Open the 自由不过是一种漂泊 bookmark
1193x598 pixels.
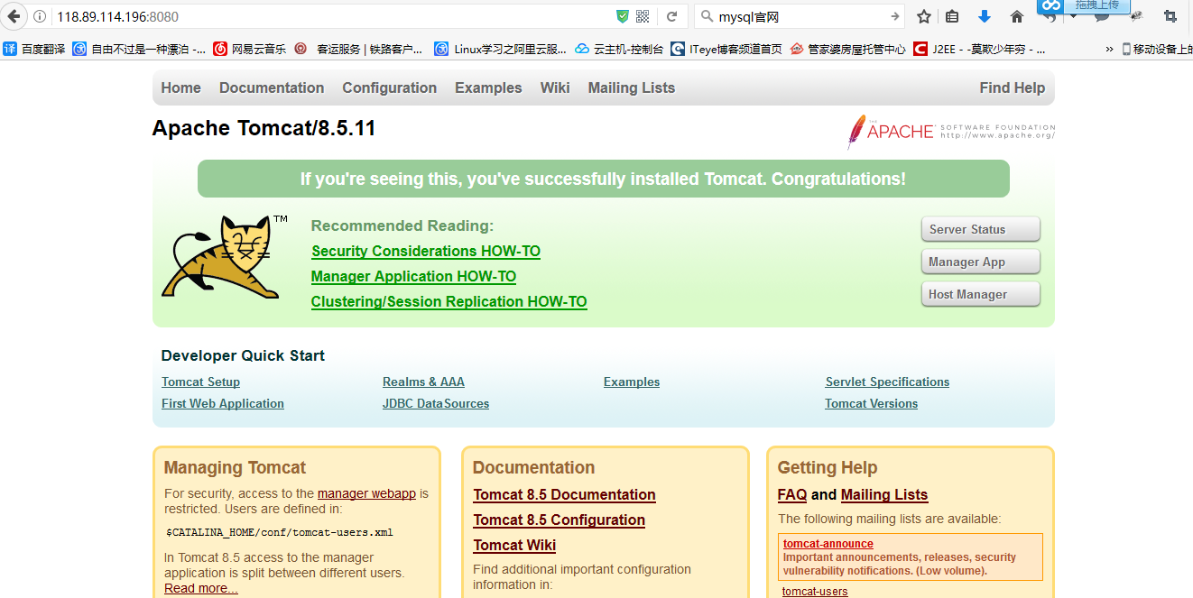tap(139, 49)
